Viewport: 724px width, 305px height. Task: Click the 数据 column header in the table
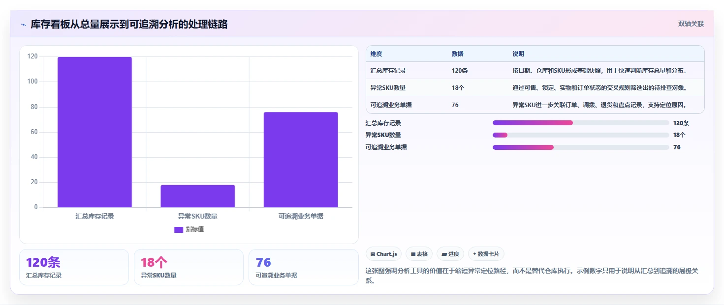point(457,54)
